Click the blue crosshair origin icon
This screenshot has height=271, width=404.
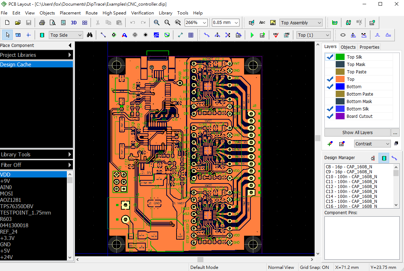tap(29, 35)
